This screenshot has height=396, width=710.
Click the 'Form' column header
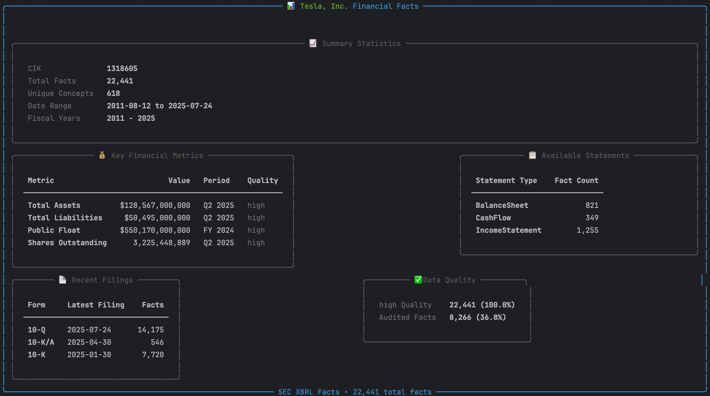point(37,305)
